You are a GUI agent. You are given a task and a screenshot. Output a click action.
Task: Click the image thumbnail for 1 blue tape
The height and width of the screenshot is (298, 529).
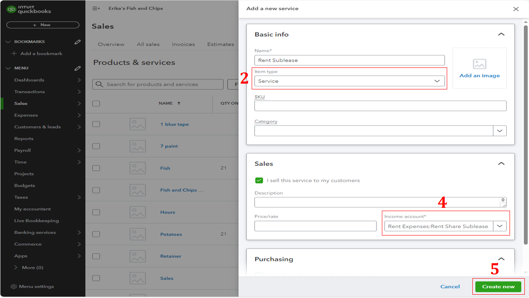138,124
